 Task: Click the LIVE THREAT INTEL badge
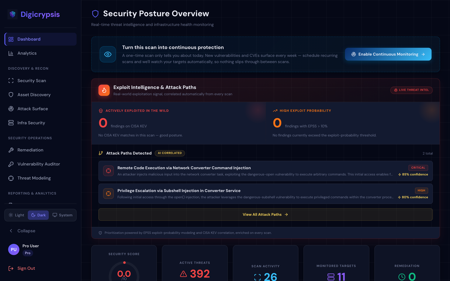411,90
